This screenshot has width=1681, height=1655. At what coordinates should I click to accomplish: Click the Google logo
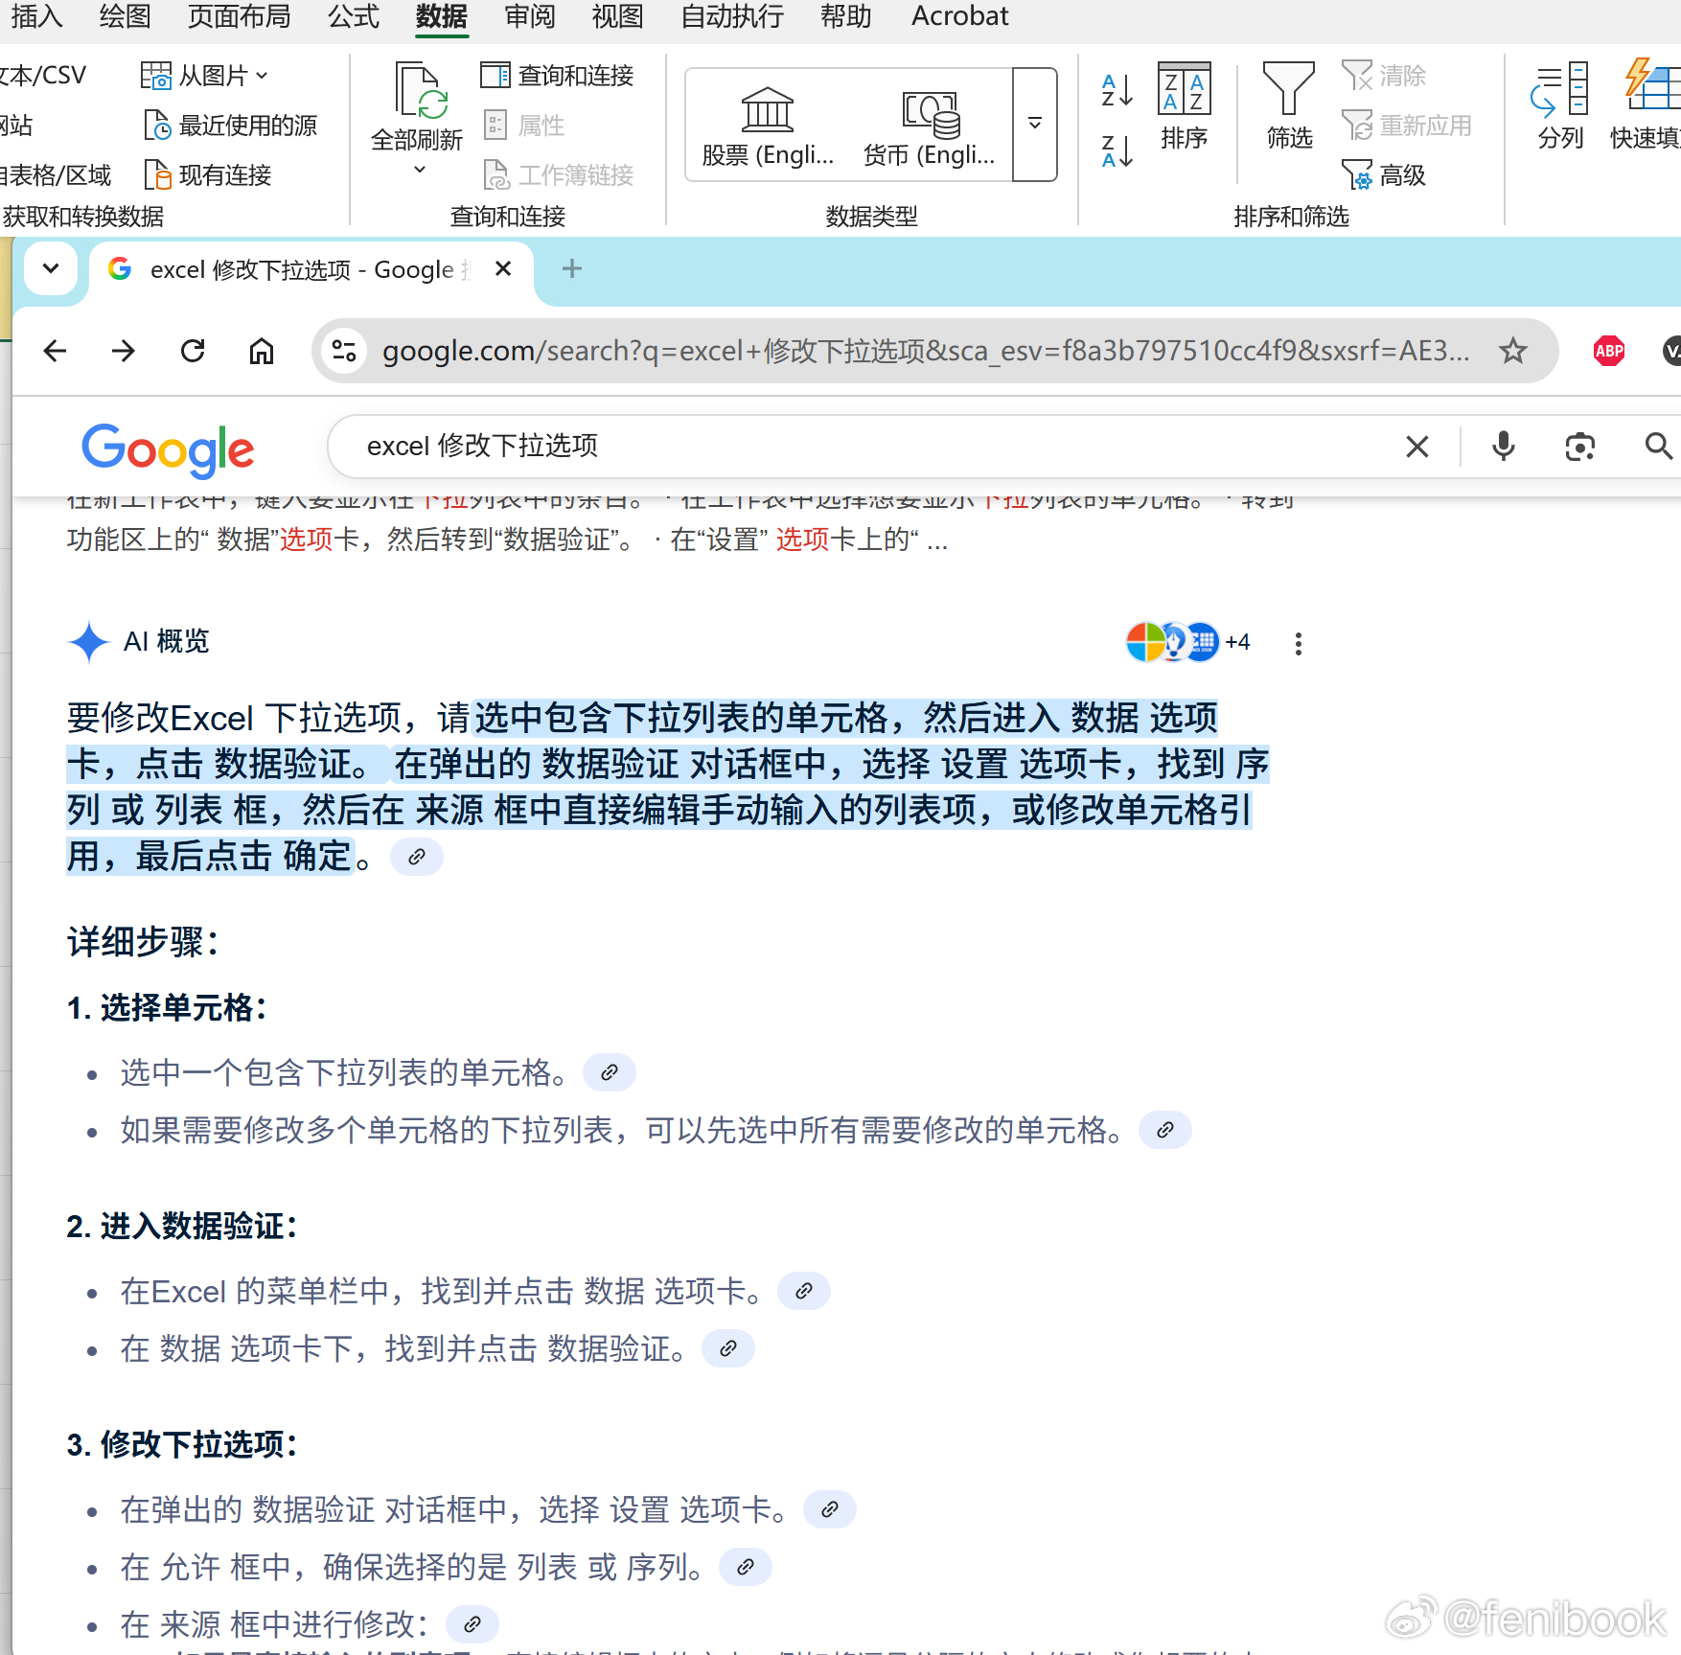click(169, 449)
